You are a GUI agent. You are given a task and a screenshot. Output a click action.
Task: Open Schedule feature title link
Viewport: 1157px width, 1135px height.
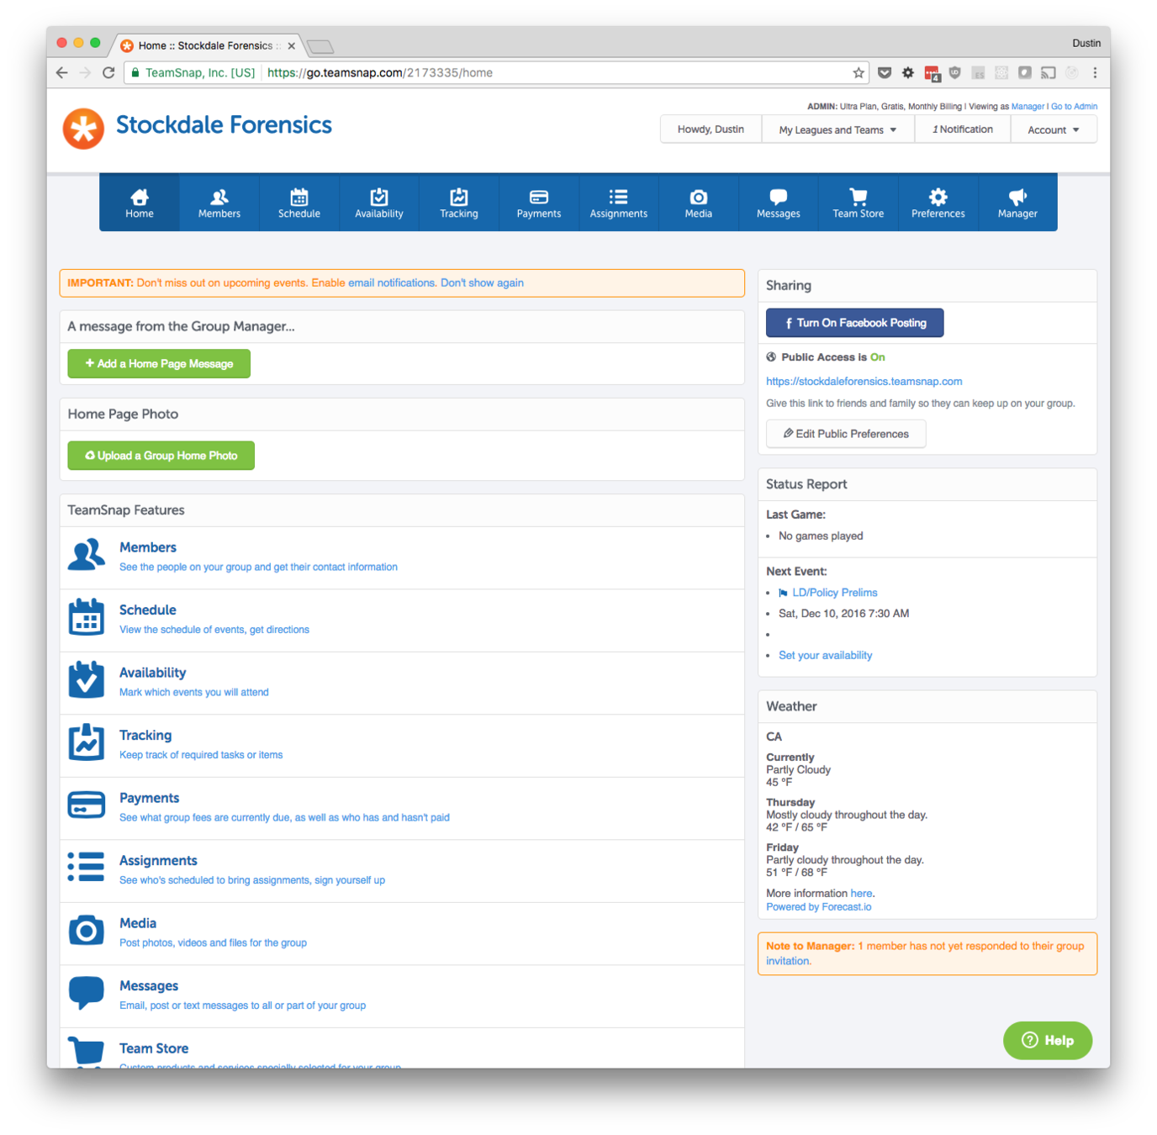point(148,610)
